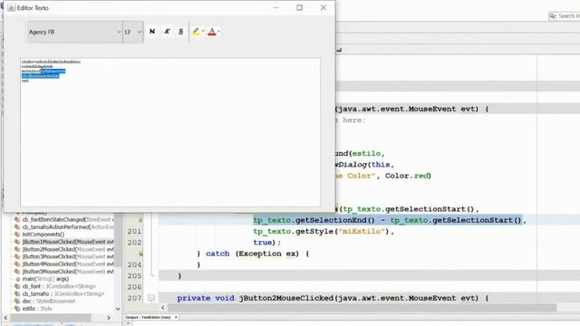Click method icon beside cb_fontItemStateChanged
This screenshot has width=580, height=326.
[x=17, y=219]
